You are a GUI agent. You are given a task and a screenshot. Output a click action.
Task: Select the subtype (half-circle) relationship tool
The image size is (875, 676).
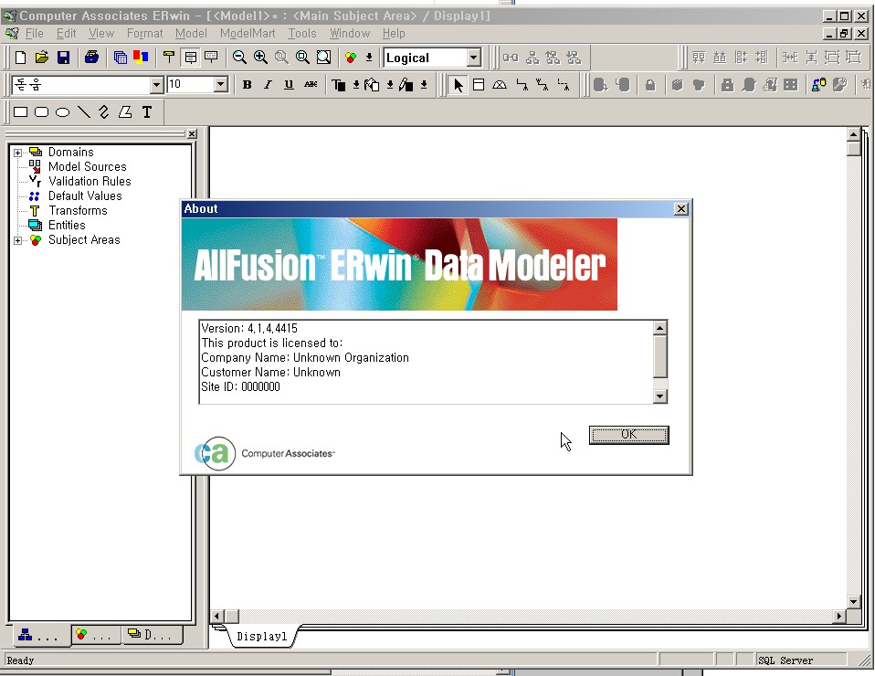pyautogui.click(x=500, y=85)
